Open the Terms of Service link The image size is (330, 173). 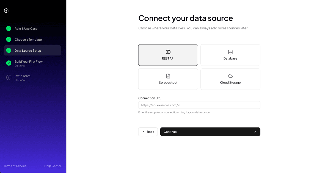point(15,166)
